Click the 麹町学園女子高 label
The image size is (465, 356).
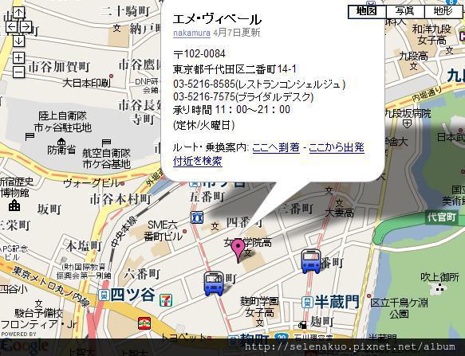click(260, 307)
